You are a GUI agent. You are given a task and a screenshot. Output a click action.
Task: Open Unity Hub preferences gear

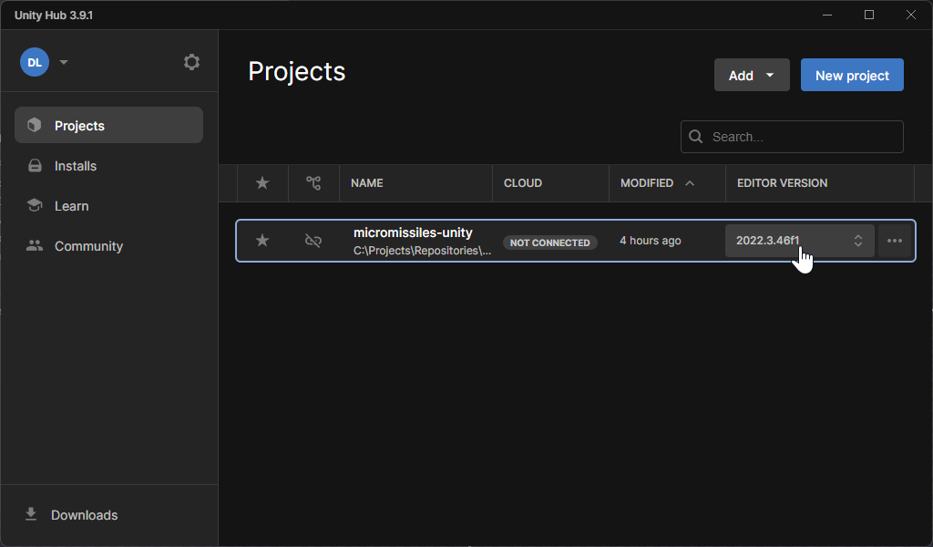click(x=191, y=62)
